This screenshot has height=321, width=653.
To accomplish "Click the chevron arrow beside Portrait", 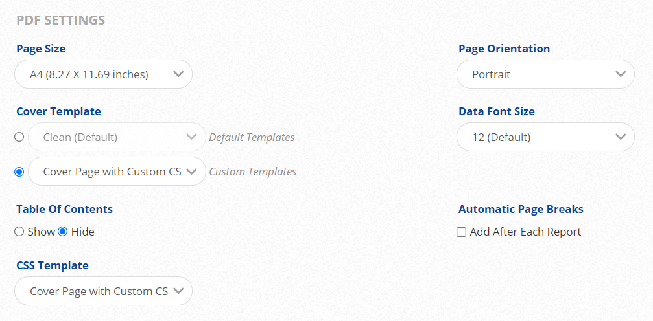I will click(x=621, y=74).
